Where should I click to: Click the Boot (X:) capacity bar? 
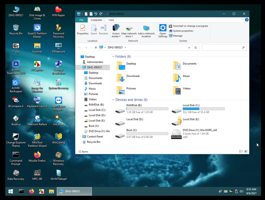tap(147, 134)
